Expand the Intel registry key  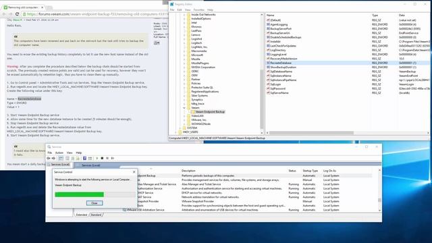click(x=184, y=22)
